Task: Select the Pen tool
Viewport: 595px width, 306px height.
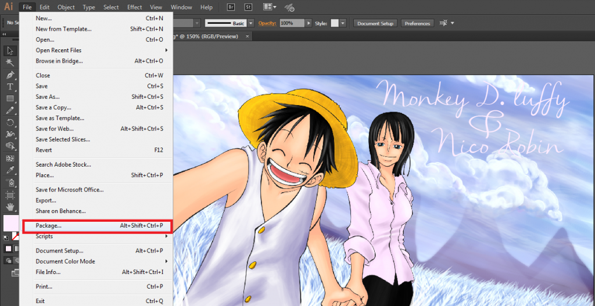Action: coord(10,75)
